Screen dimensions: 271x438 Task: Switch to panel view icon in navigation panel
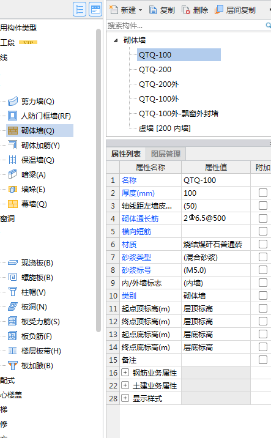[x=95, y=10]
